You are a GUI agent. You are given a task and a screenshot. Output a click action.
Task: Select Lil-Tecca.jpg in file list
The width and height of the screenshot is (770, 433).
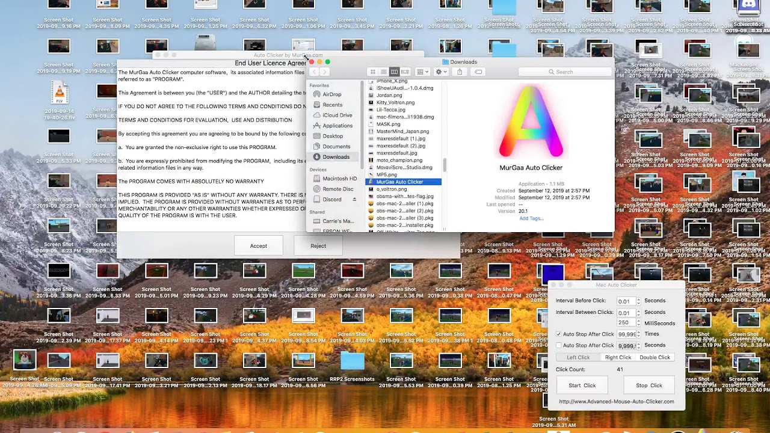tap(390, 109)
